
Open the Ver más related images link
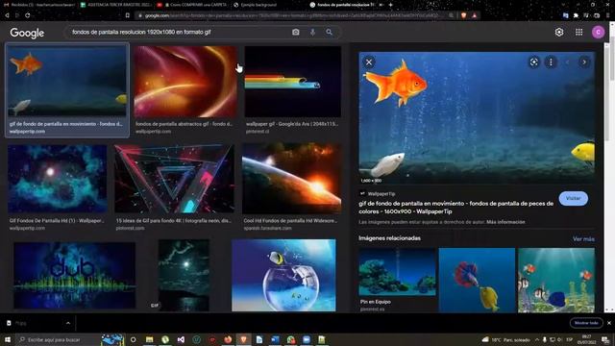[x=583, y=239]
